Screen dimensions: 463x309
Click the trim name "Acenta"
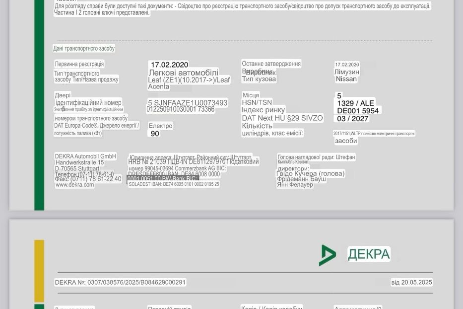tap(159, 86)
